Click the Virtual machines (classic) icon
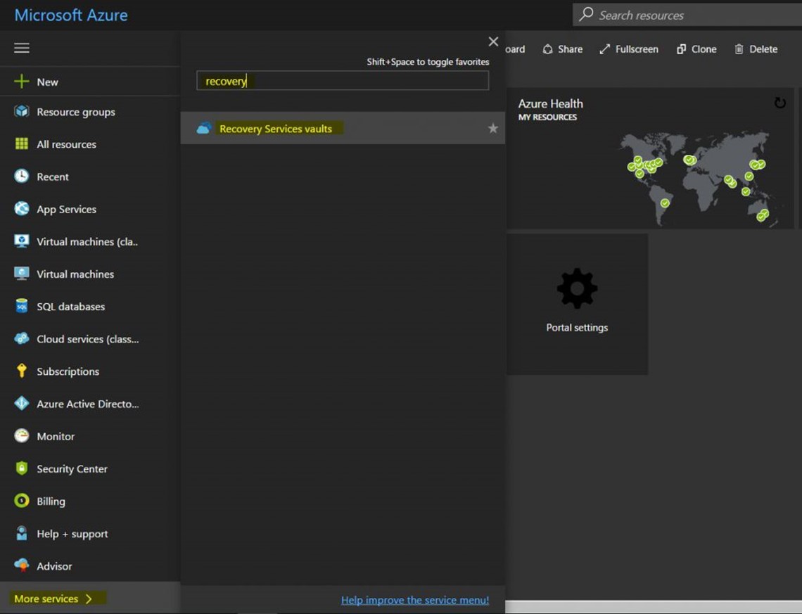This screenshot has height=614, width=802. 22,241
